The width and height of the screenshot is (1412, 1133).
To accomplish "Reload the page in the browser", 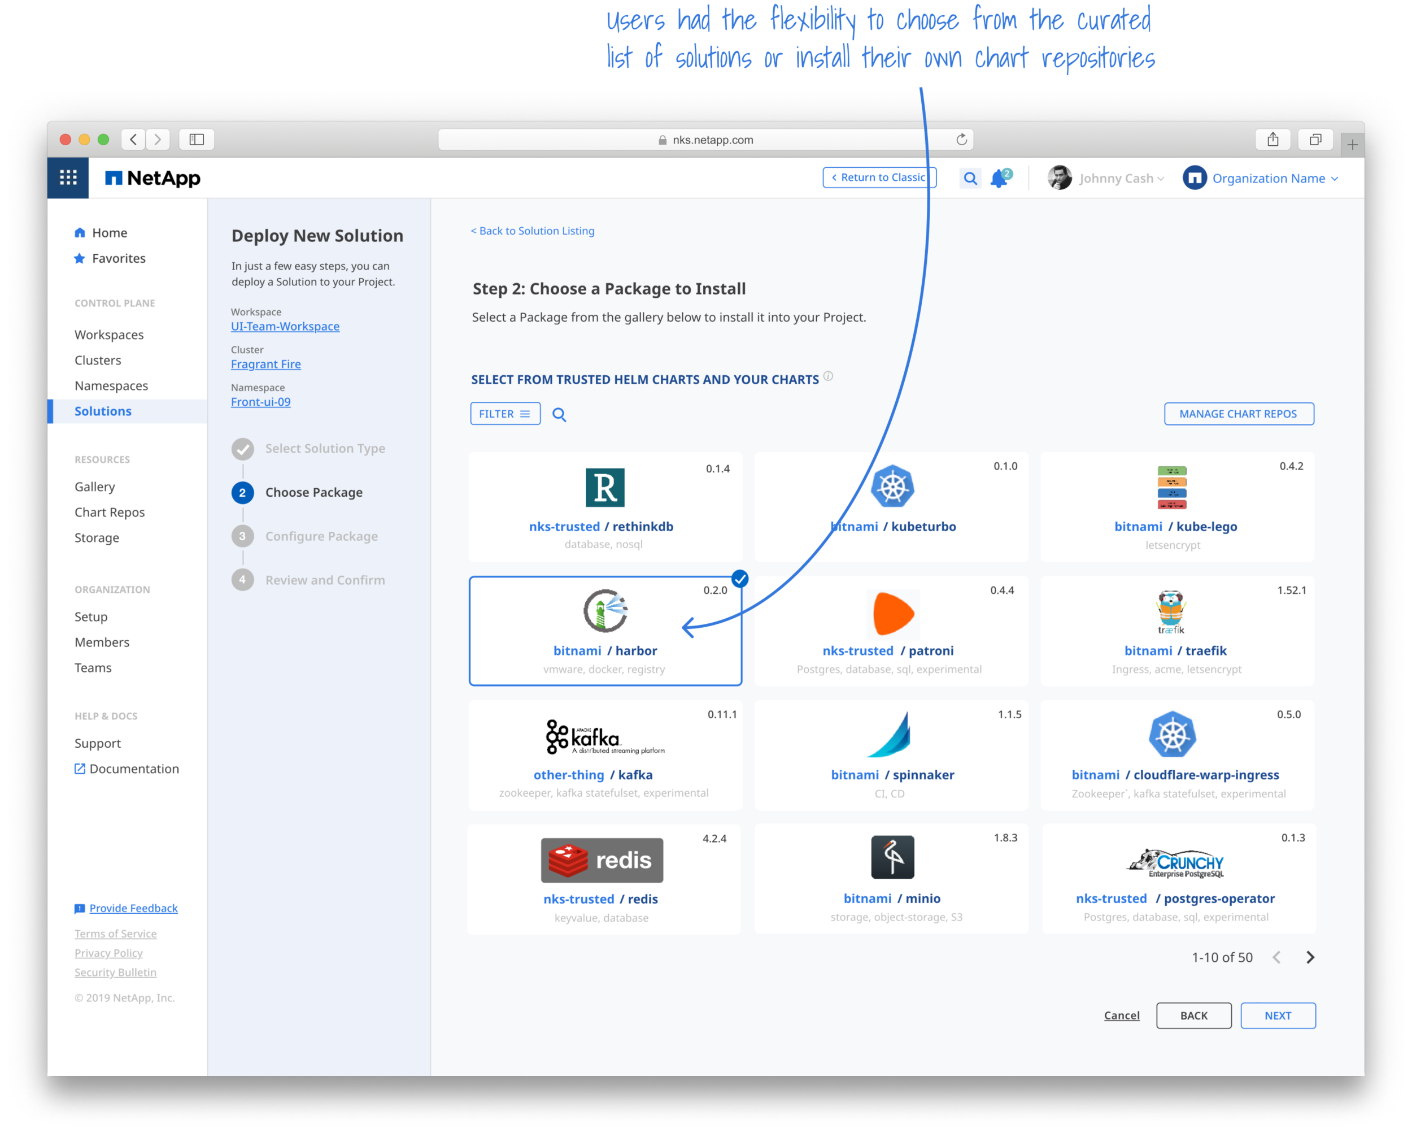I will coord(961,140).
